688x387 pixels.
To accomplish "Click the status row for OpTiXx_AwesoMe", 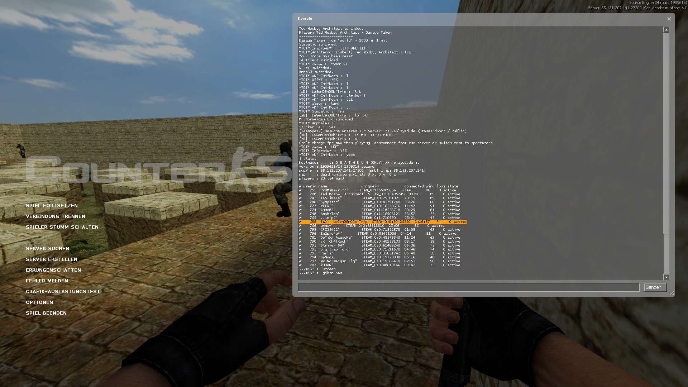I will point(379,238).
